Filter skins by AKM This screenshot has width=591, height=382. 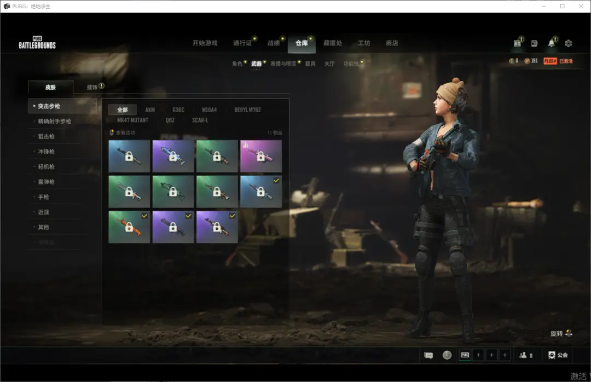pyautogui.click(x=150, y=110)
